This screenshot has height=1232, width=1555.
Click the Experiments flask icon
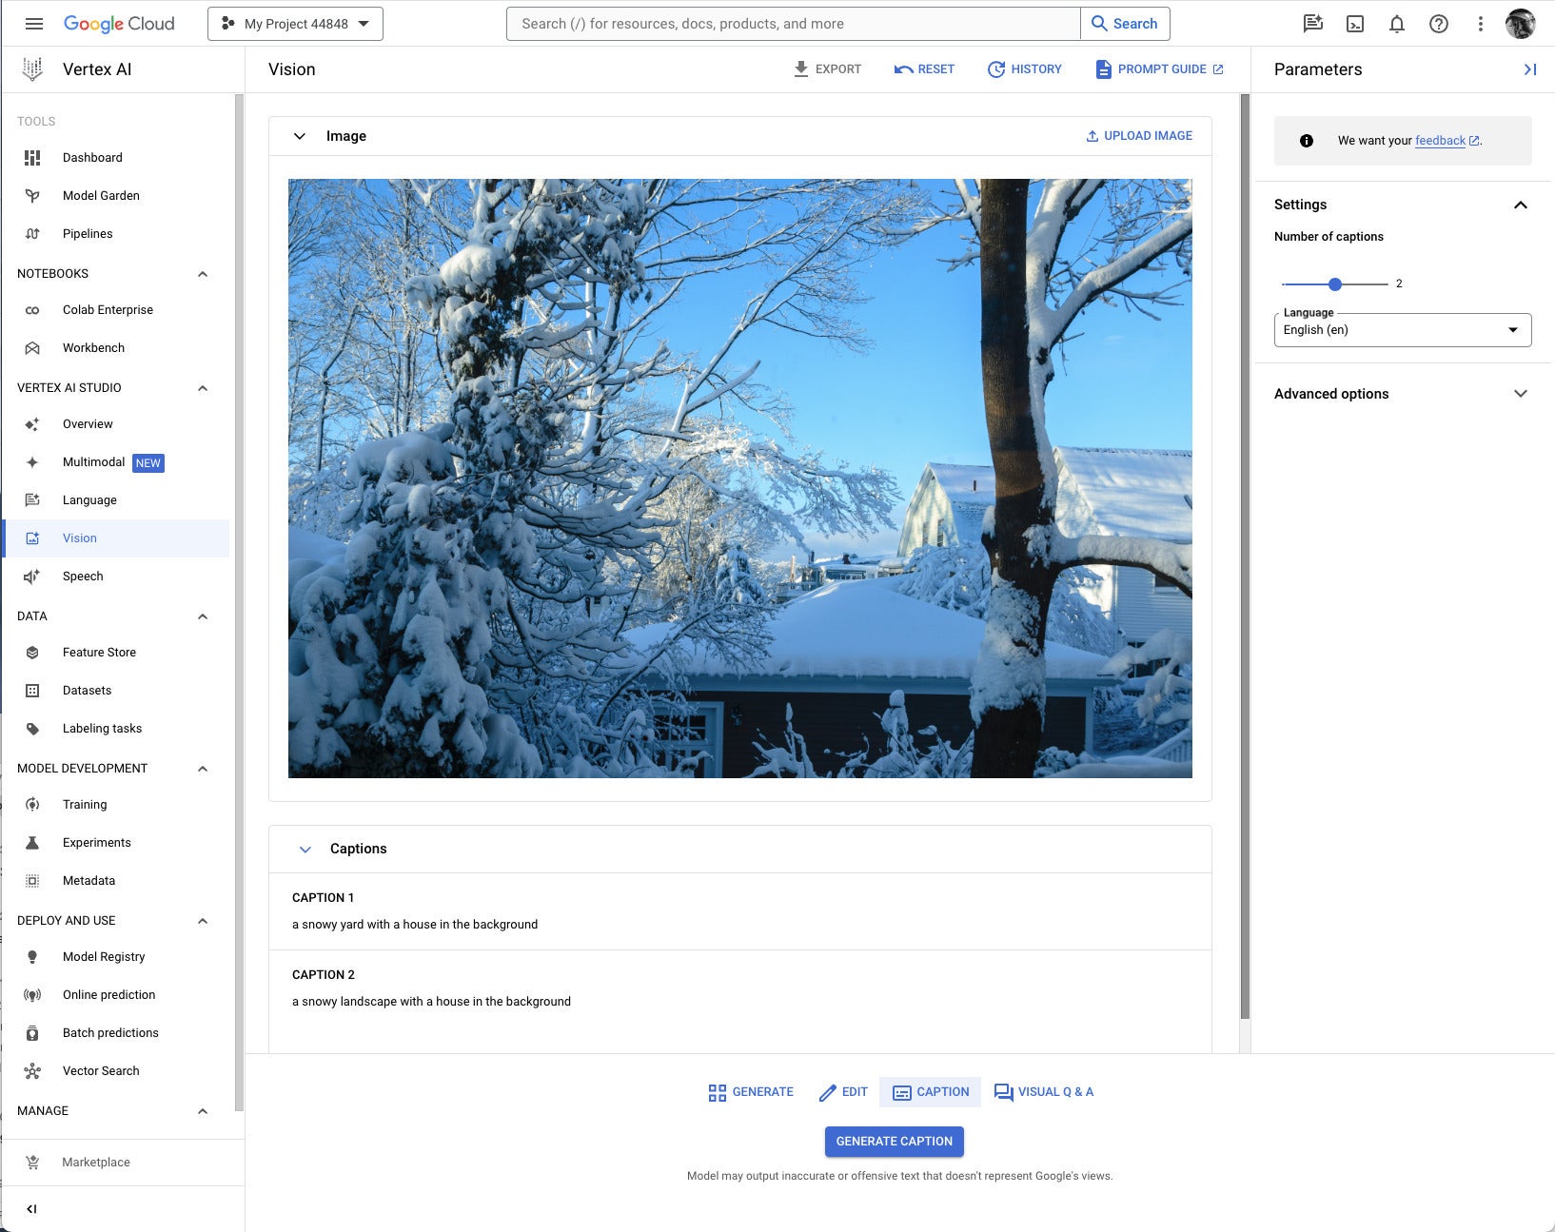pos(32,843)
